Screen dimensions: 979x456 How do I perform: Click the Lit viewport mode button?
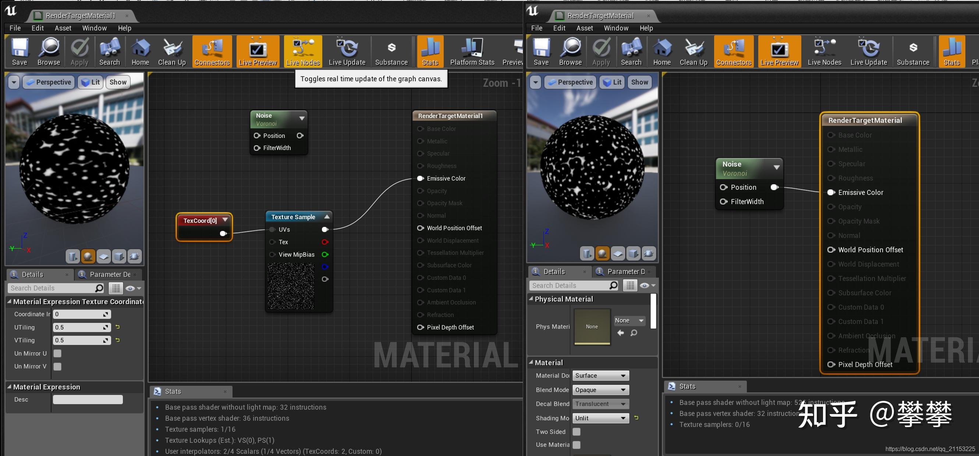pos(90,82)
